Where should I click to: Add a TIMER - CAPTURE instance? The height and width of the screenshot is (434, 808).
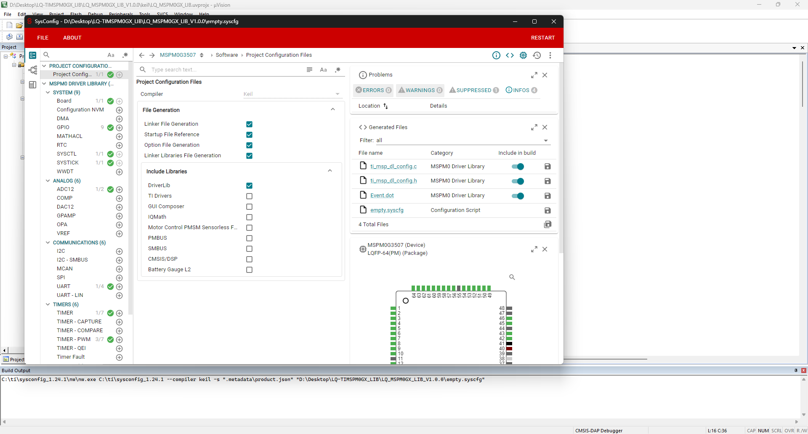tap(119, 322)
